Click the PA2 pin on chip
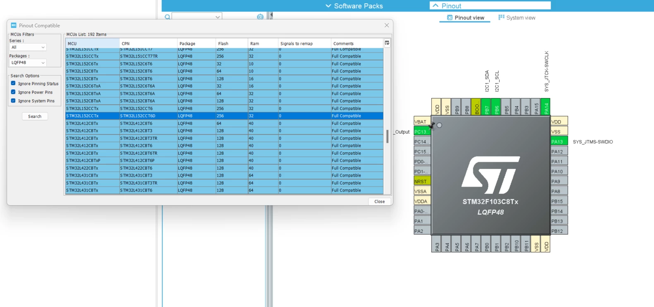 pos(422,231)
